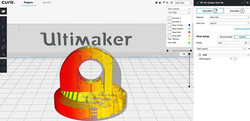Click the Infill Support setting label
The image size is (250, 121).
[205, 59]
